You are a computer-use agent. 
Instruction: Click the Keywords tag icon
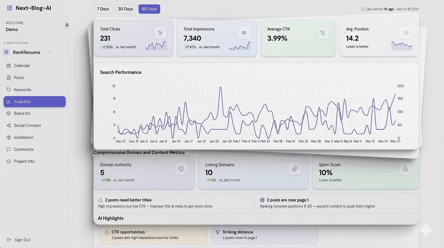[8, 89]
